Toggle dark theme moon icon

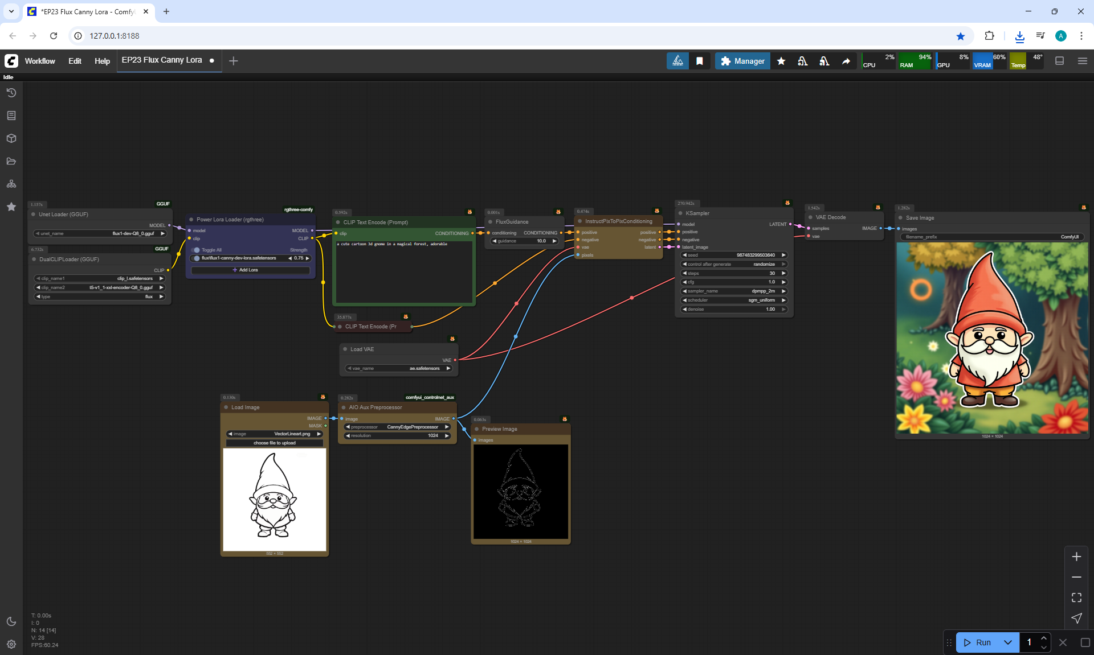11,621
